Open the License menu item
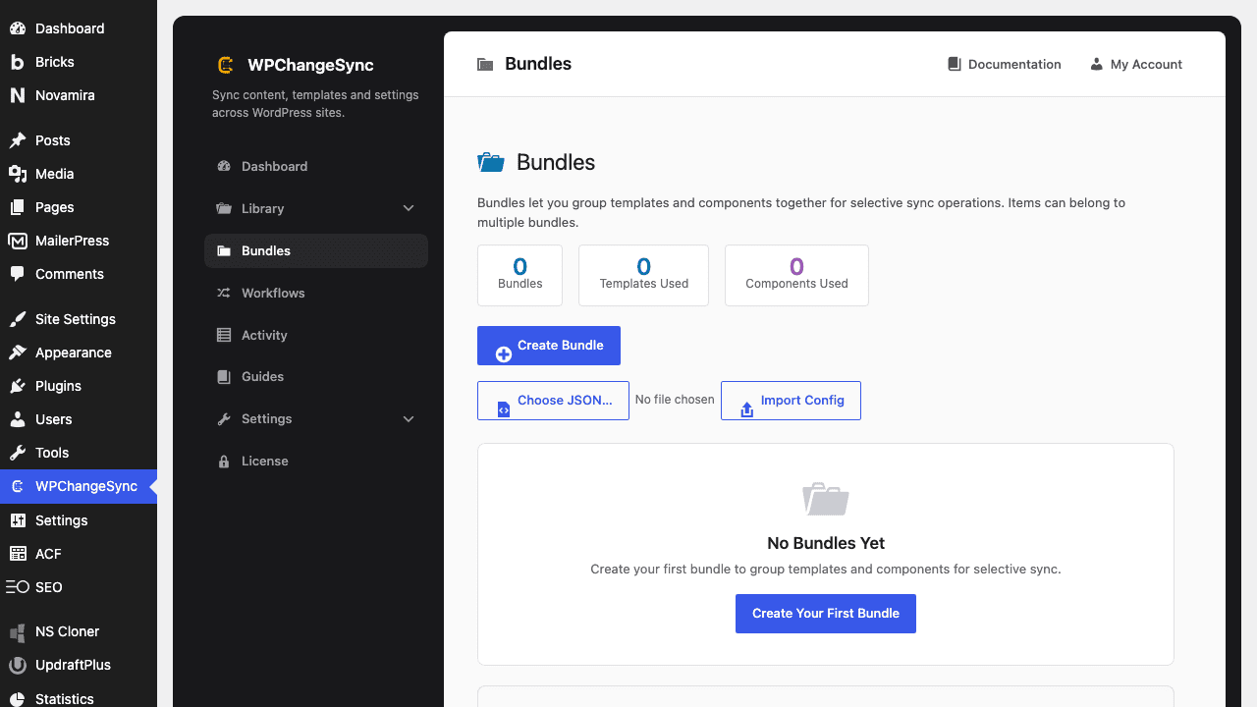 (x=316, y=461)
